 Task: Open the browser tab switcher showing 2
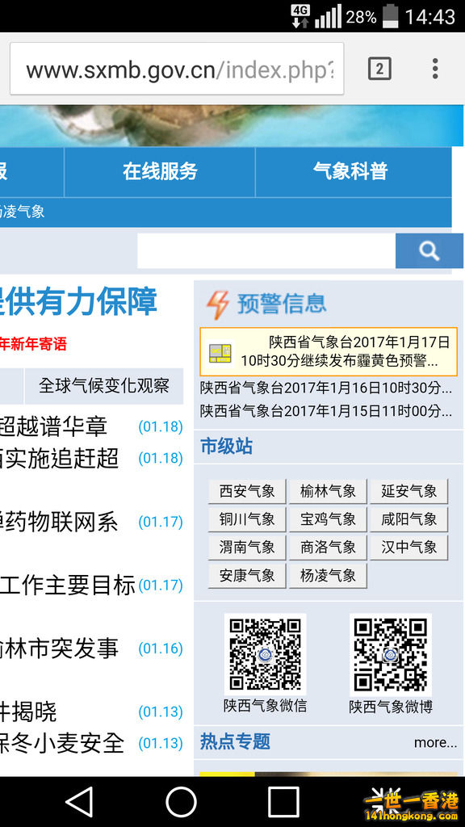pyautogui.click(x=379, y=69)
